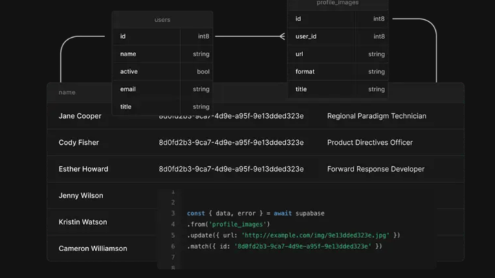Click on Cody Fisher's name
This screenshot has width=495, height=278.
coord(78,143)
